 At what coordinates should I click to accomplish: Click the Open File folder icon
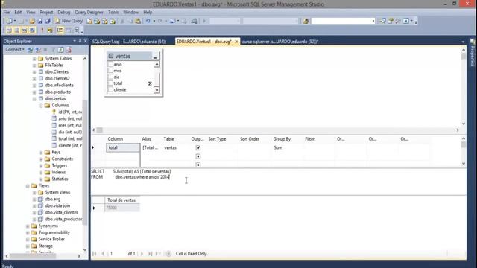[32, 21]
